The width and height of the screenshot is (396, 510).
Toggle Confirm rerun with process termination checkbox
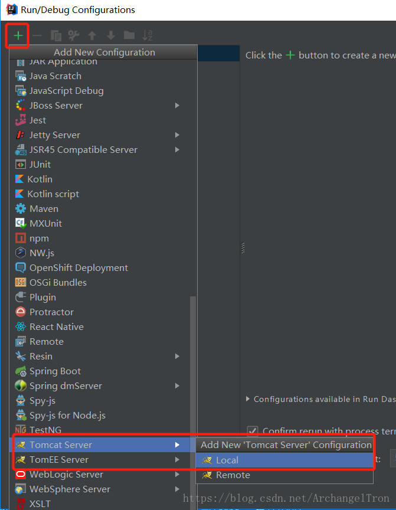253,431
